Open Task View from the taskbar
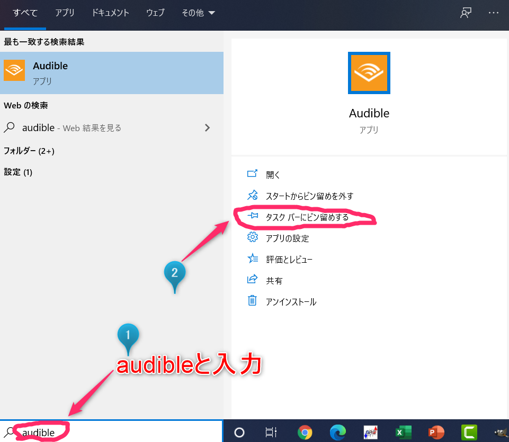The image size is (509, 442). [271, 432]
